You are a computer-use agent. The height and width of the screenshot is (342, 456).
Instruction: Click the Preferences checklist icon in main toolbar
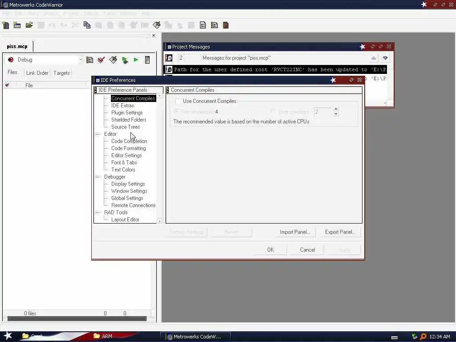203,25
